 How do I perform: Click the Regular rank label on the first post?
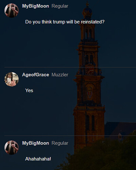click(60, 6)
